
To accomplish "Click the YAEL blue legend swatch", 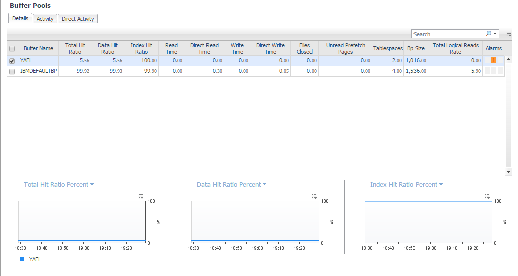I will [22, 259].
